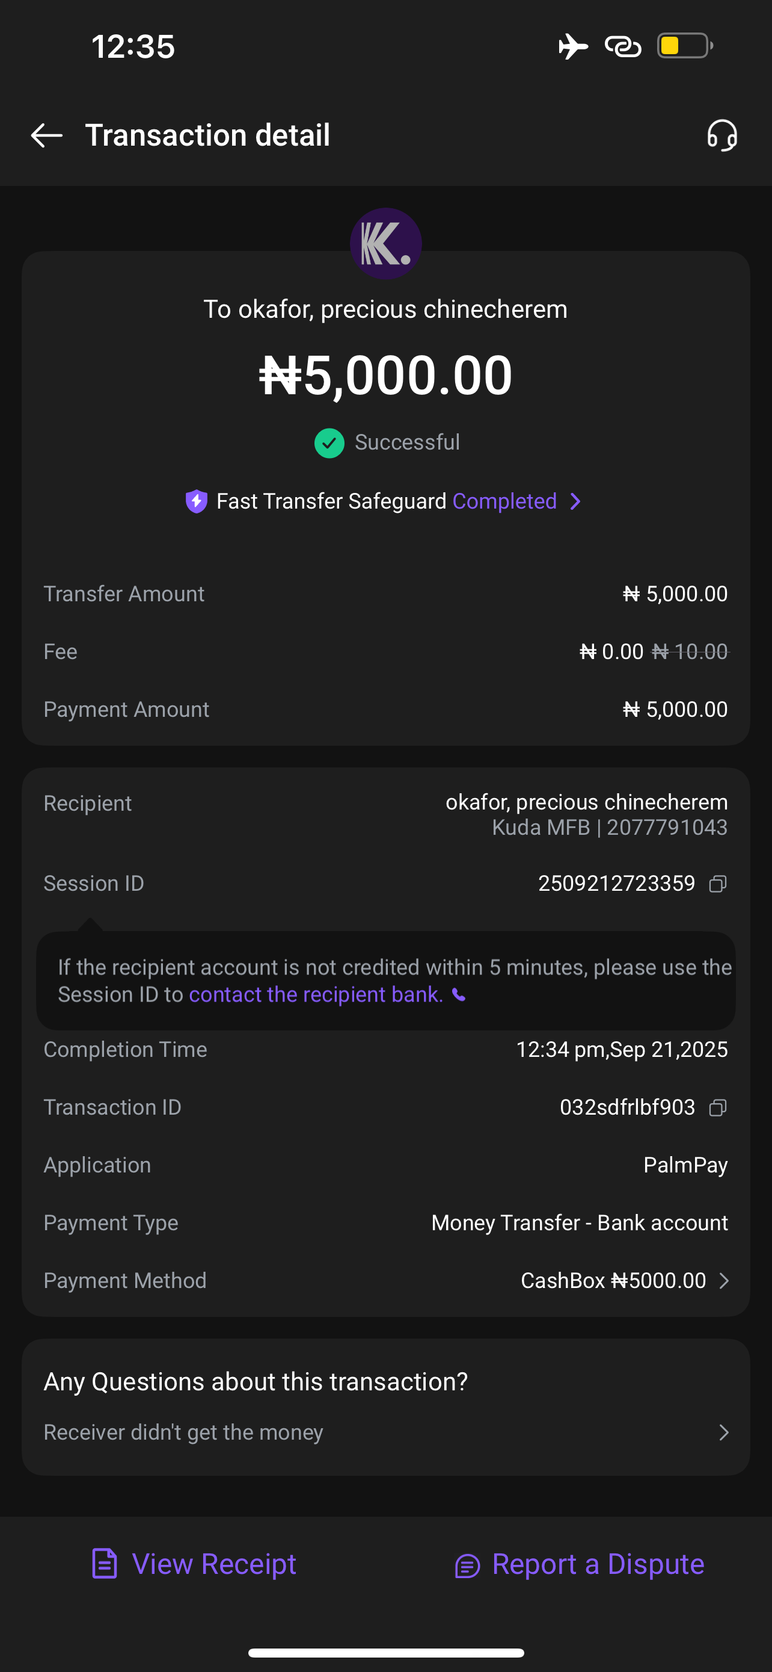Tap the green Successful checkmark icon
The width and height of the screenshot is (772, 1672).
(x=329, y=444)
